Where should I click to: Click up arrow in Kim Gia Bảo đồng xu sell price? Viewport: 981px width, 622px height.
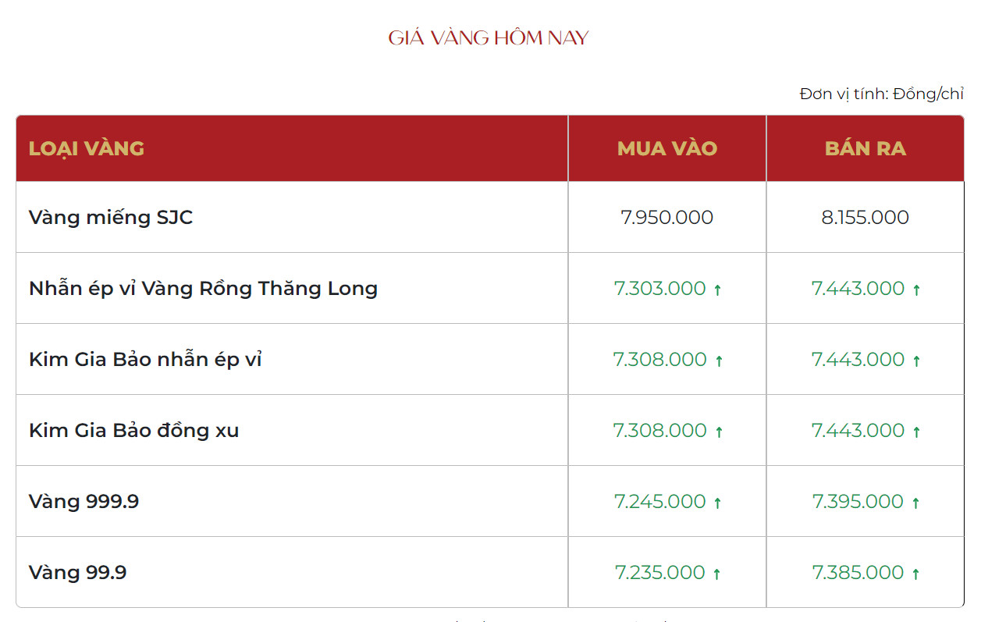(916, 432)
